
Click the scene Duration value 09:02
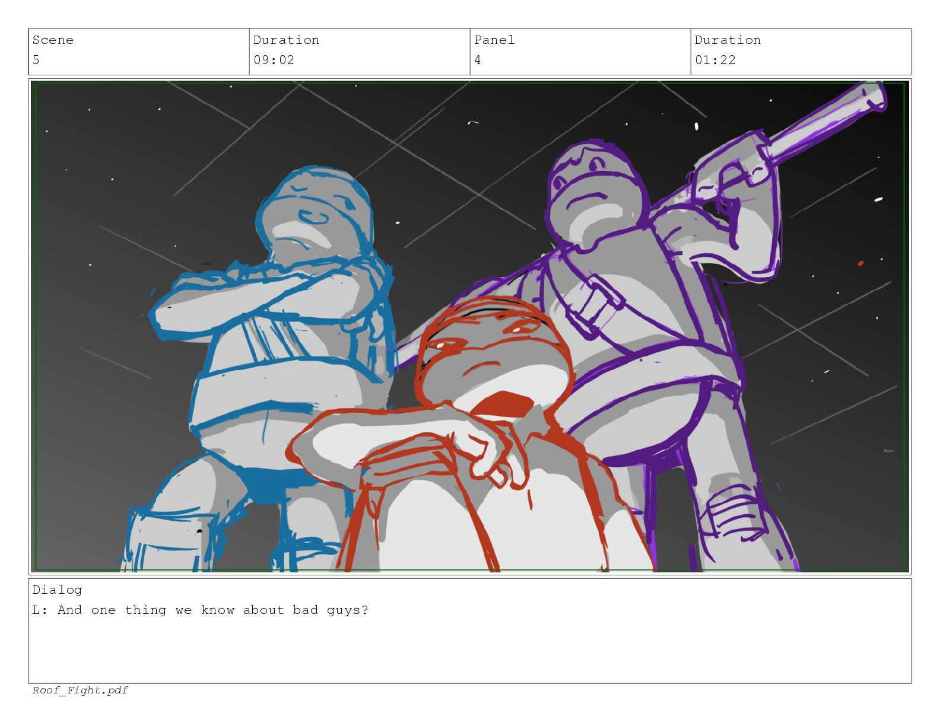pyautogui.click(x=274, y=60)
